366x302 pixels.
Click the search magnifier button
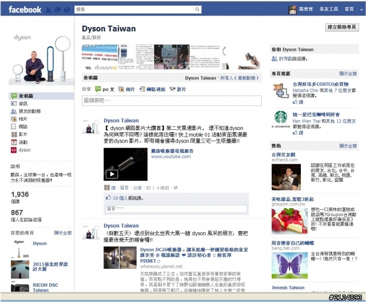pyautogui.click(x=197, y=9)
